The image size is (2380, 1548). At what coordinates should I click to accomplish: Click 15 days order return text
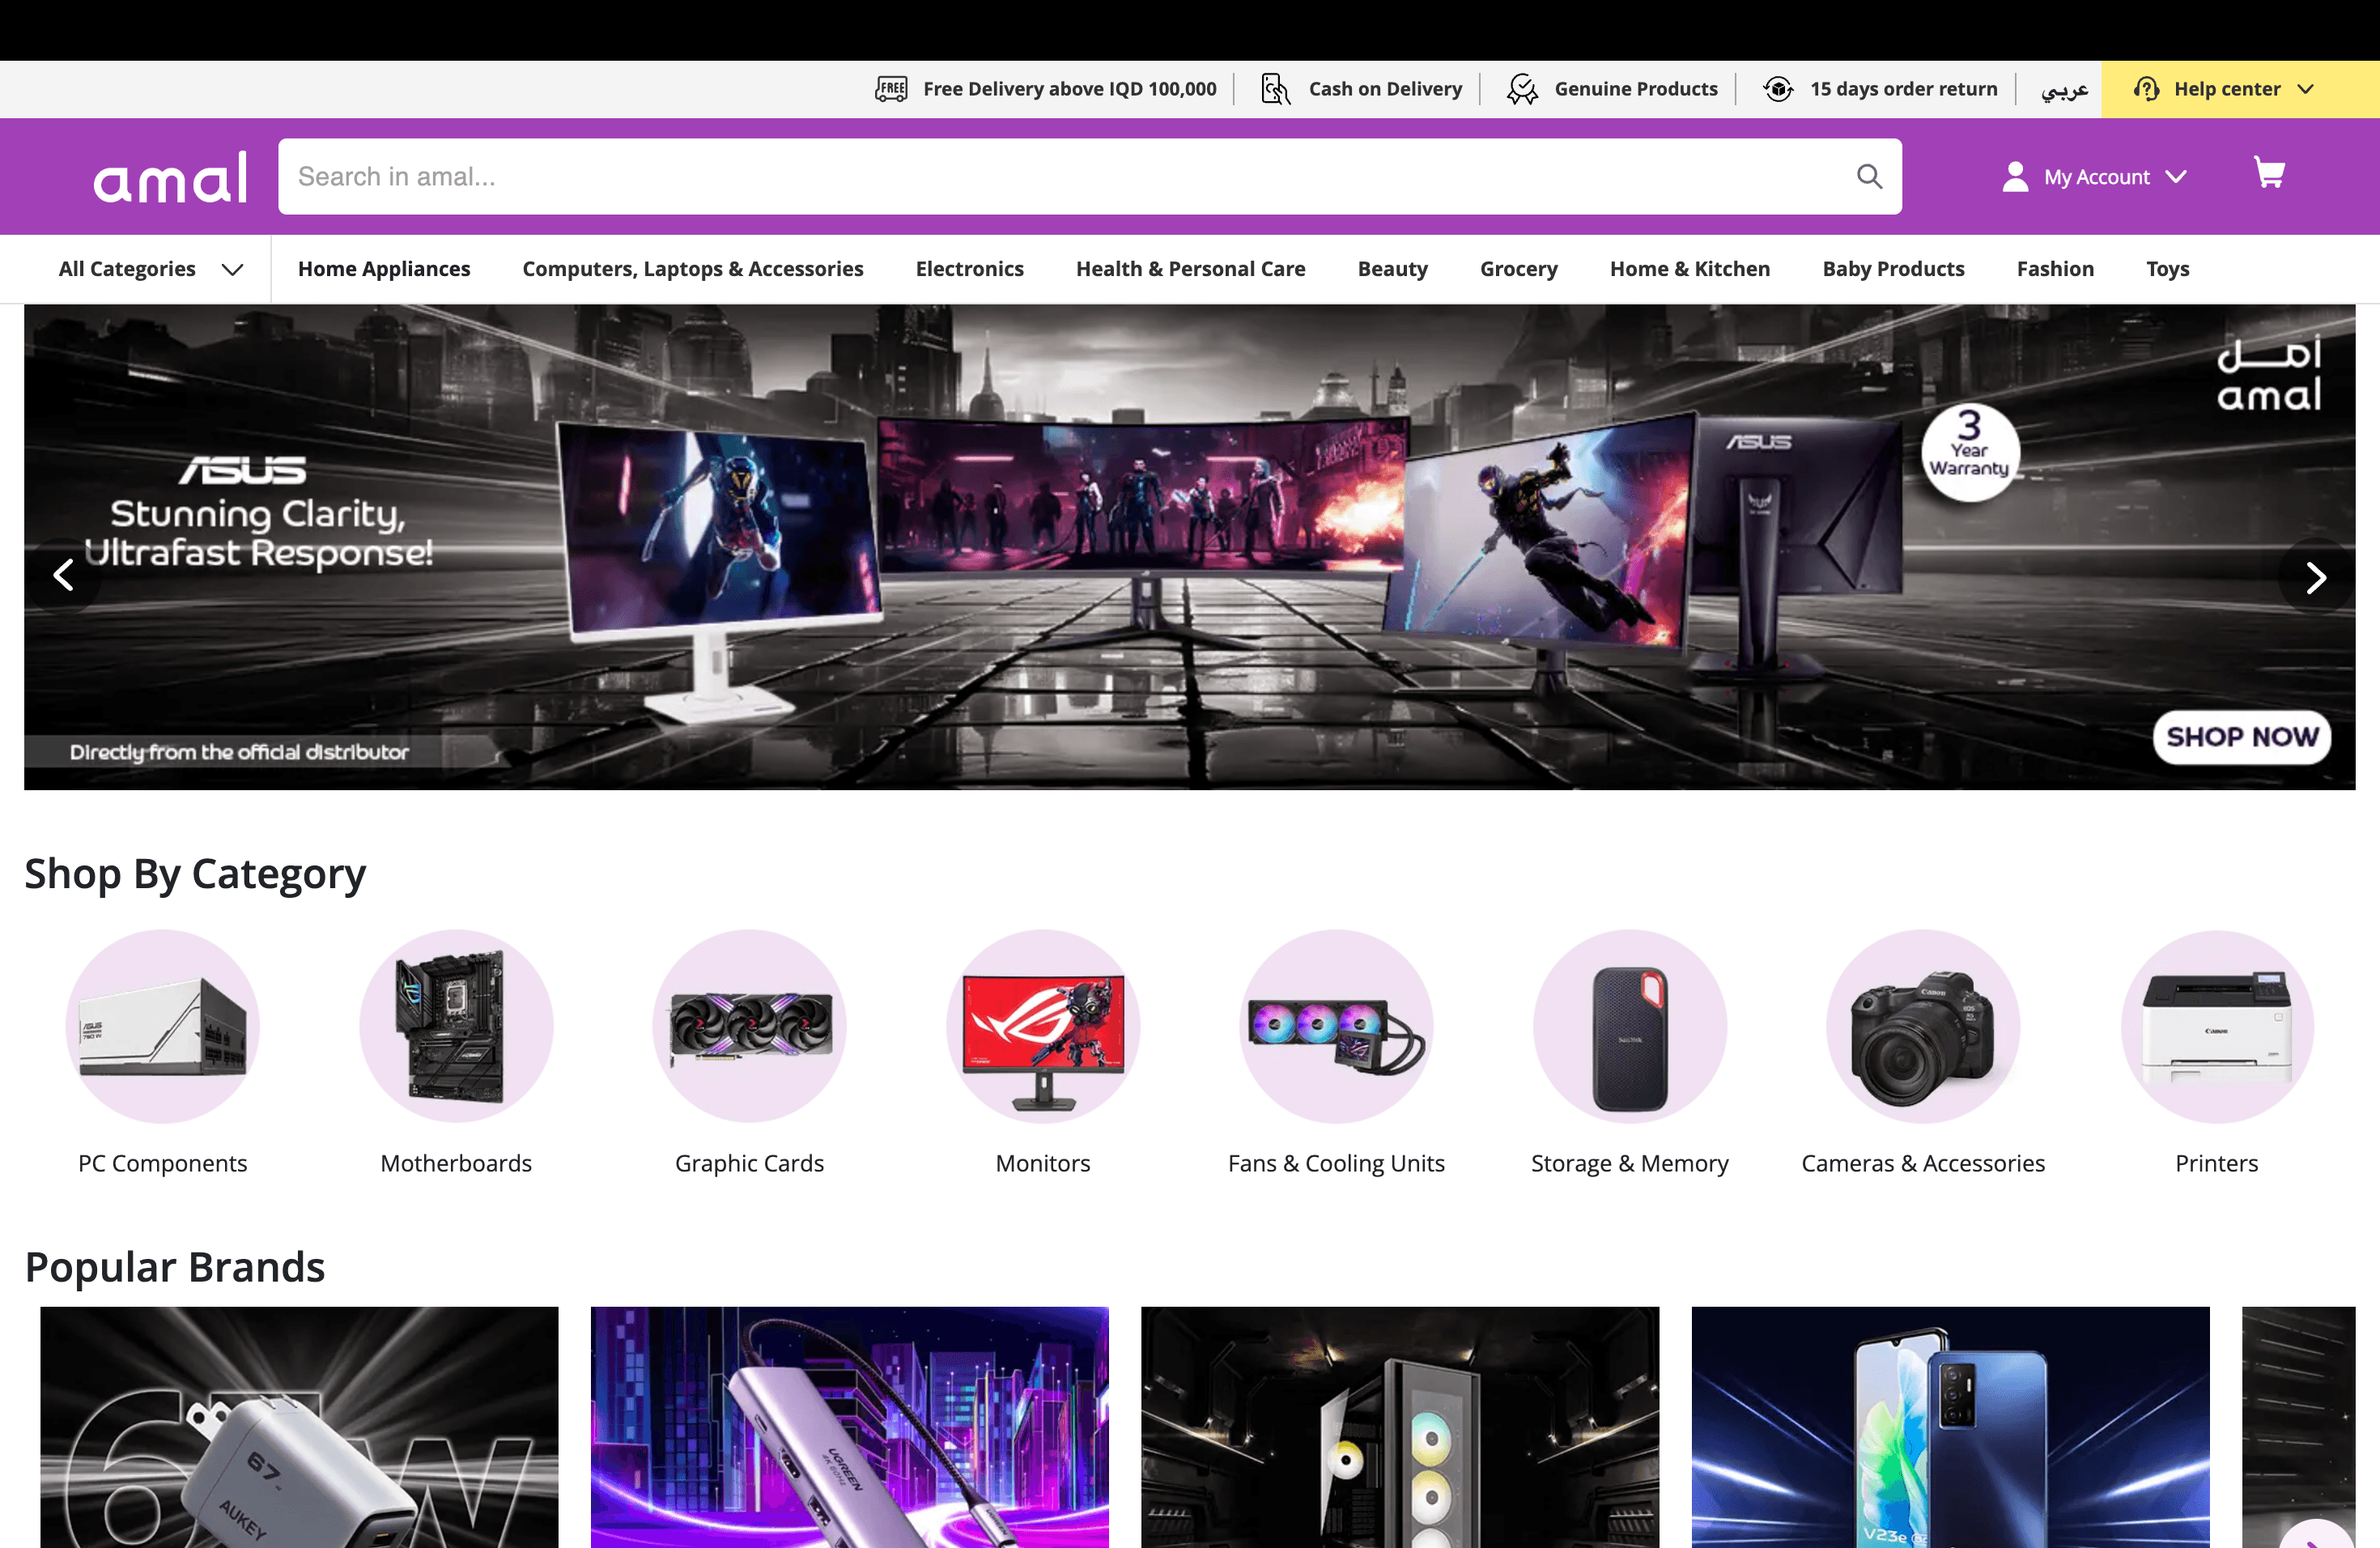click(1904, 89)
